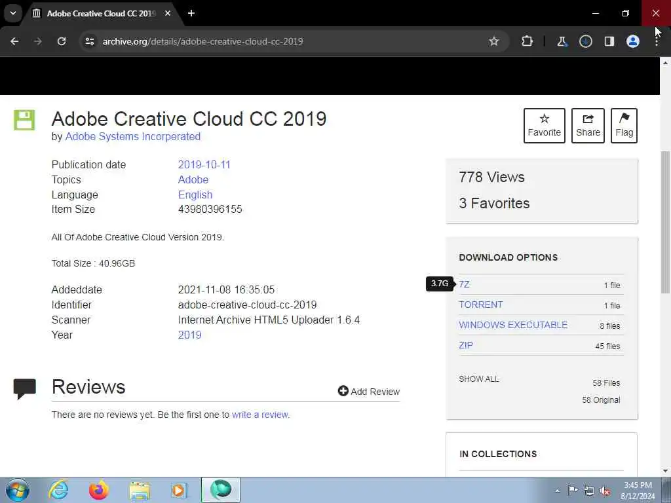671x503 pixels.
Task: Open the Chrome three-dot menu
Action: tap(657, 41)
